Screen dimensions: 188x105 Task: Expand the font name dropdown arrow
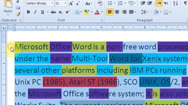pos(52,3)
